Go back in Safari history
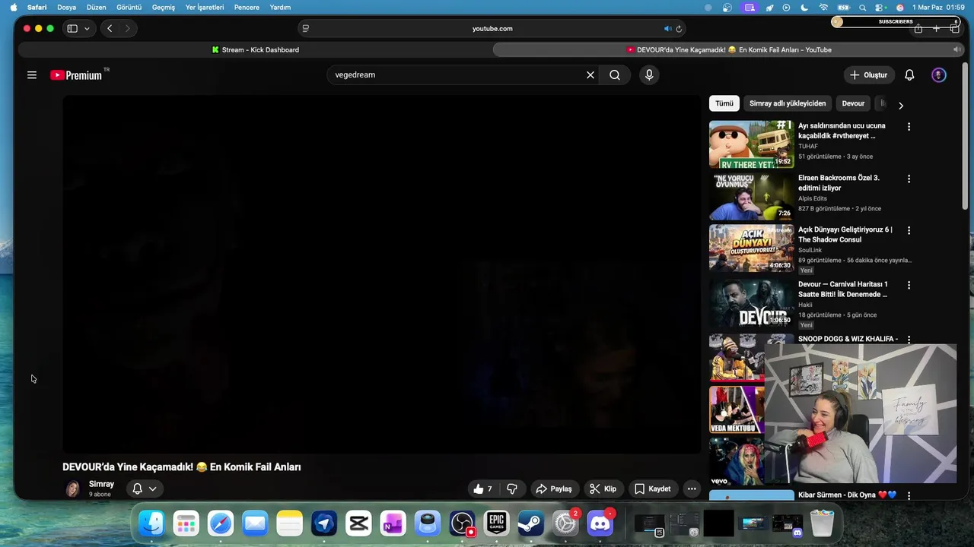Viewport: 974px width, 547px height. tap(110, 29)
